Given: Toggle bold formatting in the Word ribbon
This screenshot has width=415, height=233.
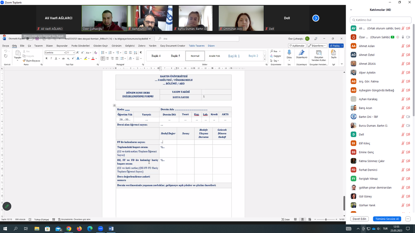Looking at the screenshot, I should click(x=46, y=58).
